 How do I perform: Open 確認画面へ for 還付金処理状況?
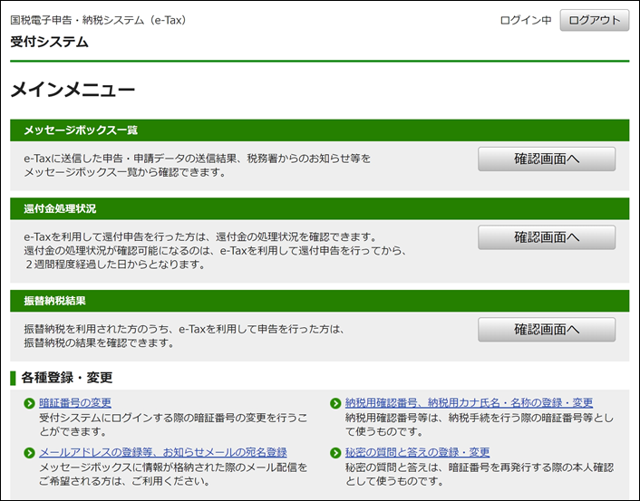pos(547,237)
